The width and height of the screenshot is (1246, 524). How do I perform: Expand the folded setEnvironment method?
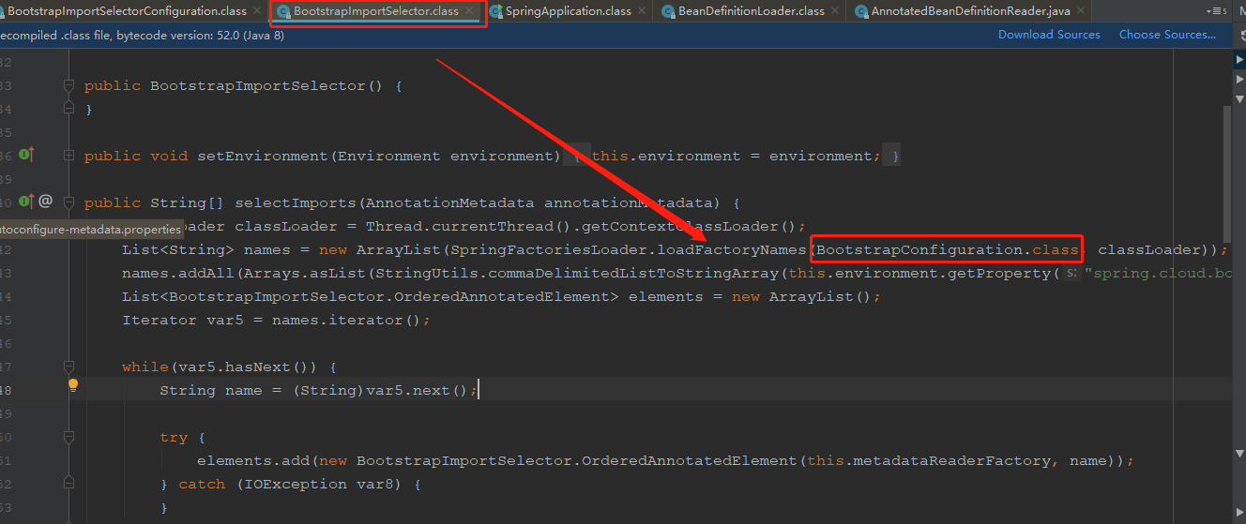click(68, 156)
